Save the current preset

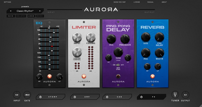11,16
